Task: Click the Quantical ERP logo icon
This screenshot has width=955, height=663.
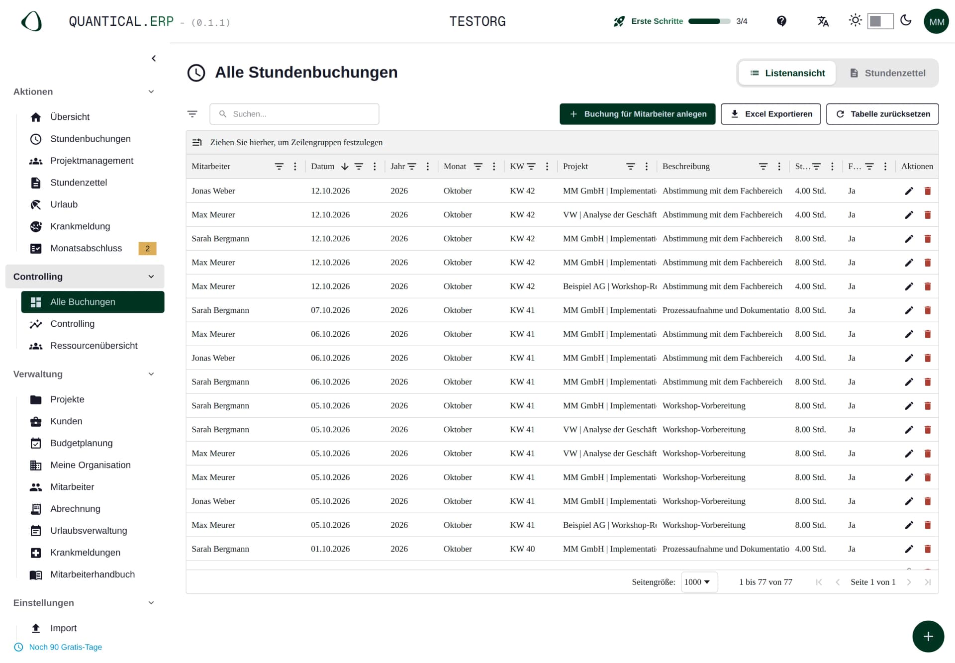Action: pos(32,21)
